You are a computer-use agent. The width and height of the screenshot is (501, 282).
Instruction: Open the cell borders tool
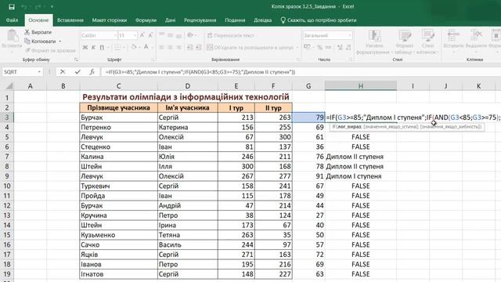pyautogui.click(x=117, y=47)
